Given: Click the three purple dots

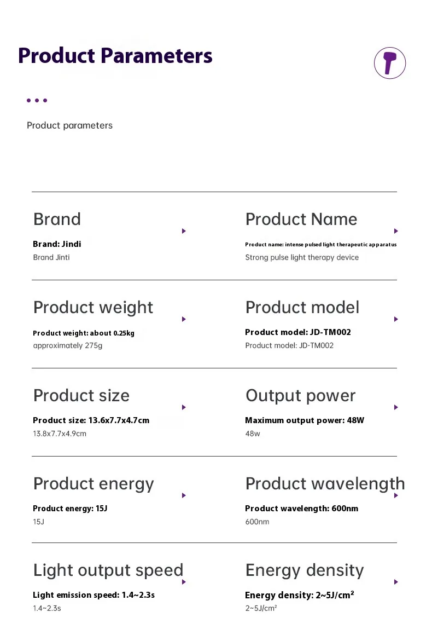Looking at the screenshot, I should [37, 100].
